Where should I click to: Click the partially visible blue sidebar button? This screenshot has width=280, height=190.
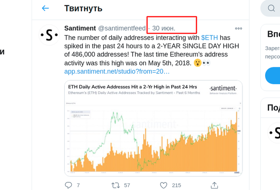coord(273,76)
